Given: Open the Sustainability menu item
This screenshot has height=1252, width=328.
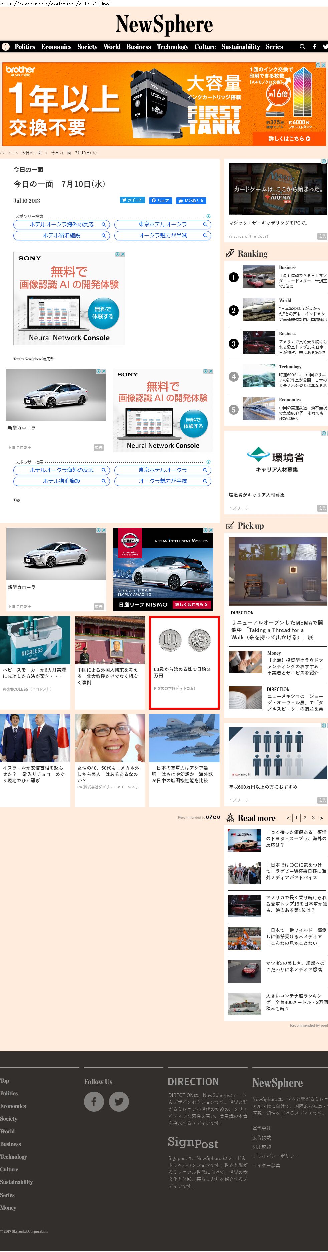Looking at the screenshot, I should click(x=241, y=47).
